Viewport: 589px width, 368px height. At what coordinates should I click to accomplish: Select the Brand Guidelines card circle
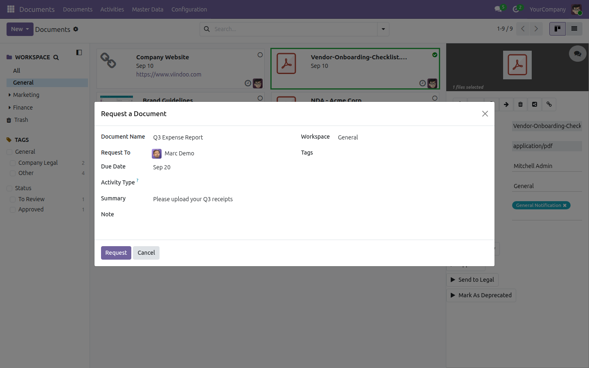[x=260, y=98]
